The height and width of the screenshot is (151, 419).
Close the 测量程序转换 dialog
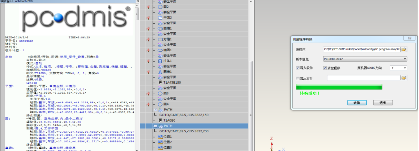pos(410,38)
